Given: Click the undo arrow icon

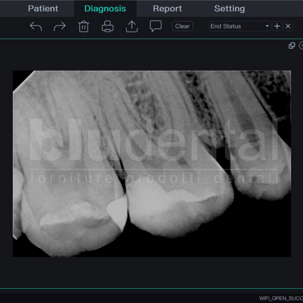Looking at the screenshot, I should click(36, 26).
